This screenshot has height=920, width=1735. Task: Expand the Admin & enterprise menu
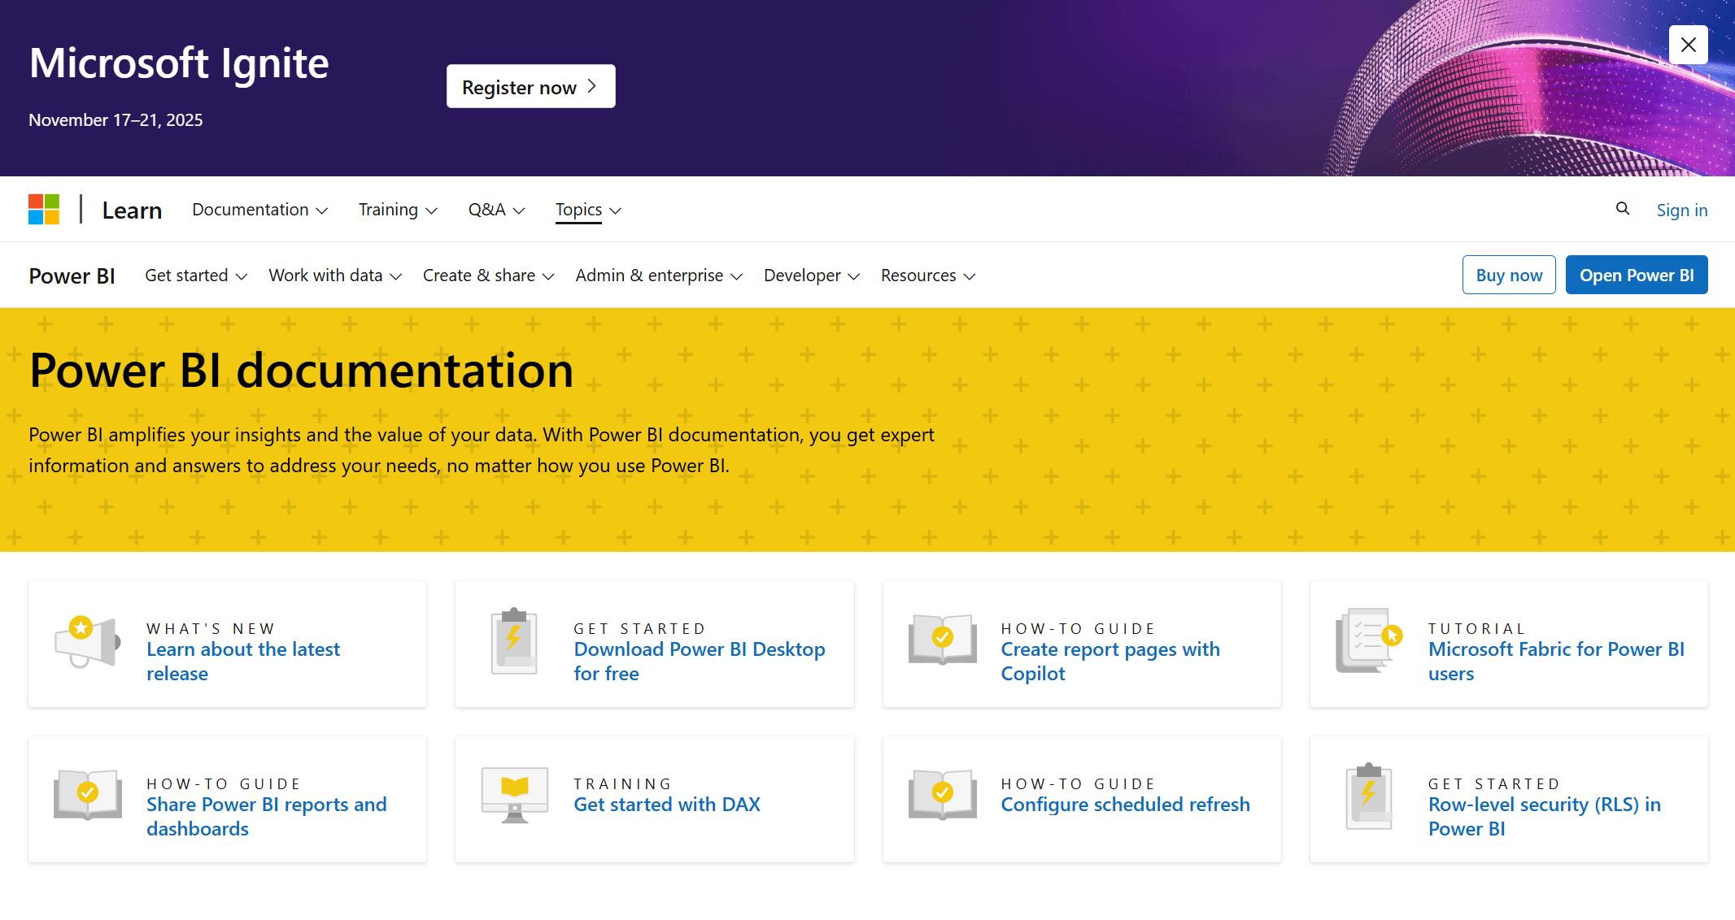pyautogui.click(x=658, y=276)
